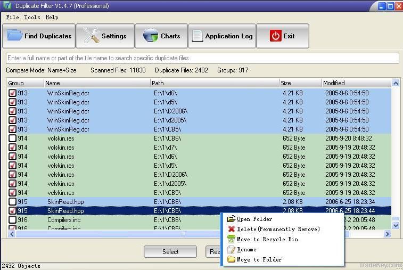Sort by the Group column header

click(25, 83)
